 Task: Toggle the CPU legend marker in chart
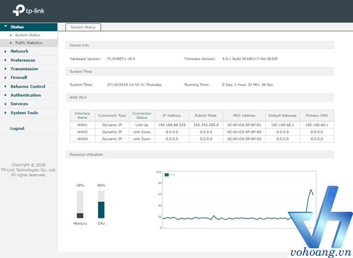coord(166,175)
